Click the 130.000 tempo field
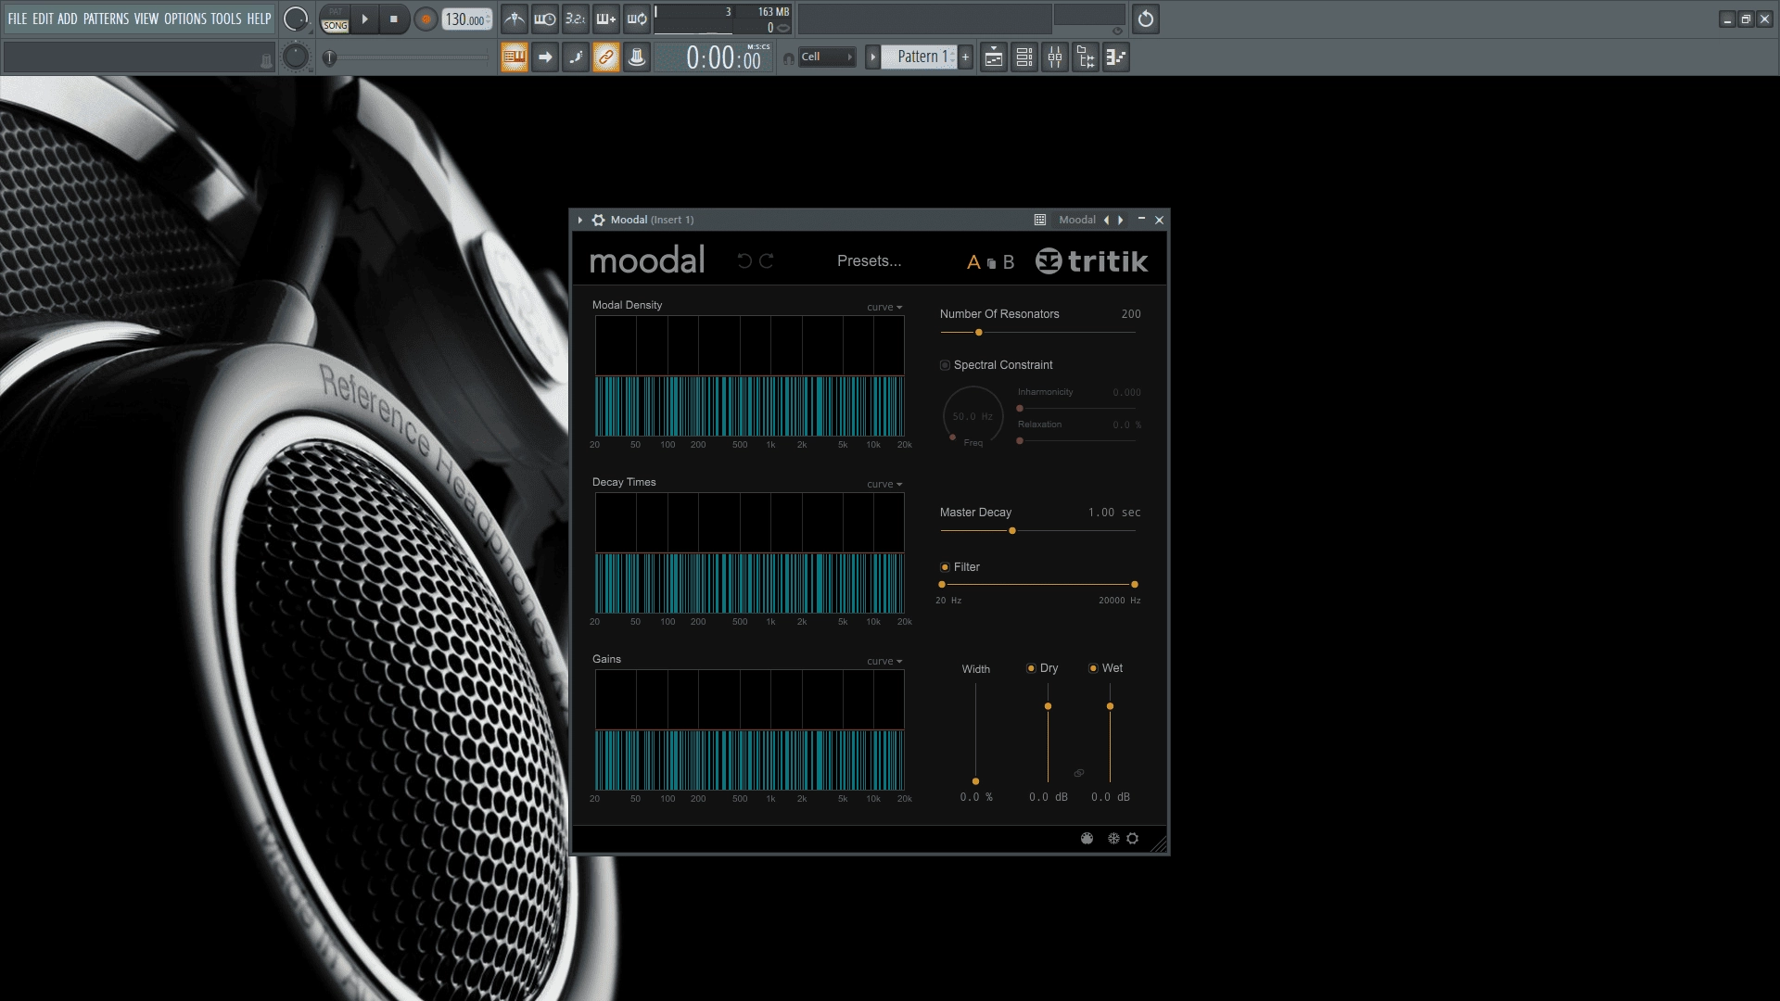1780x1001 pixels. [x=466, y=19]
